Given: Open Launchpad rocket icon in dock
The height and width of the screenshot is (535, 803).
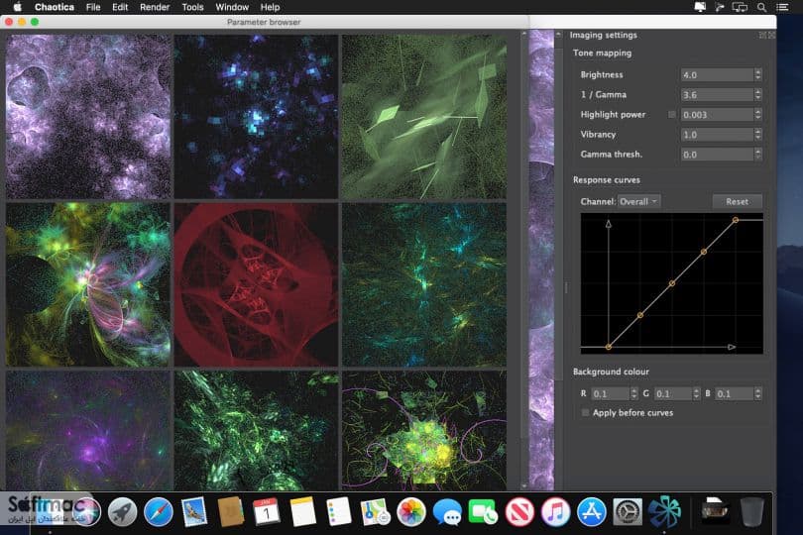Looking at the screenshot, I should click(122, 511).
